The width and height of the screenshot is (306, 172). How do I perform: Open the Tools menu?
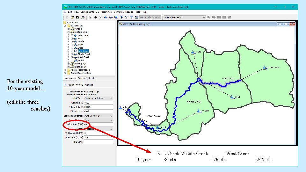pyautogui.click(x=137, y=12)
